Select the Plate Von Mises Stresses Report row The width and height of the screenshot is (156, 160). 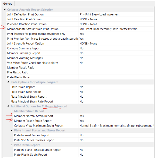coord(84,140)
